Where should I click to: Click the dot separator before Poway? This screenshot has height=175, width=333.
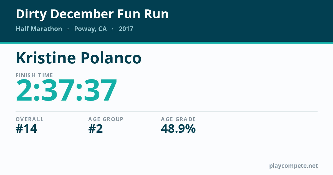(68, 29)
